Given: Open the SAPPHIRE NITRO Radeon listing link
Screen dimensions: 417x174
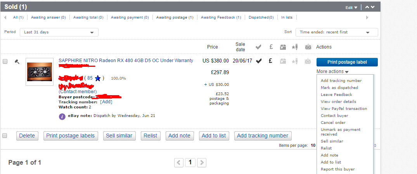Looking at the screenshot, I should (x=126, y=61).
